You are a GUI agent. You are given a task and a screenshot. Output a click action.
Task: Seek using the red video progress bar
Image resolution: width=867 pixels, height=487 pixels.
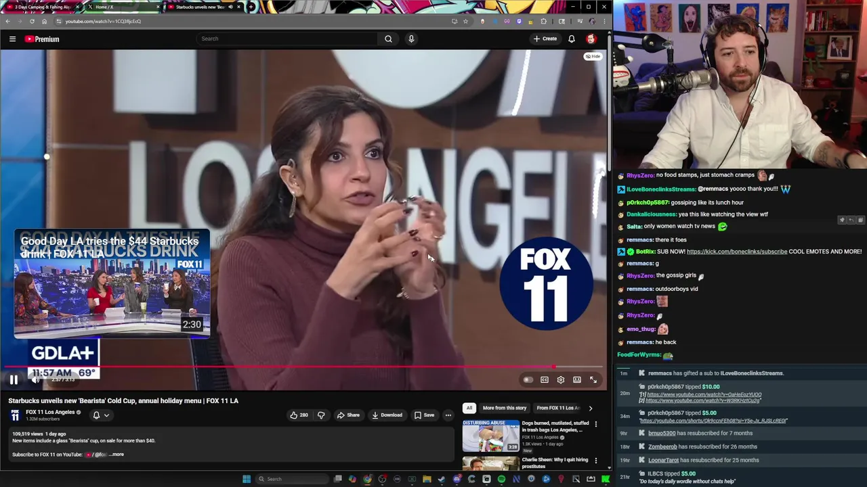point(303,367)
